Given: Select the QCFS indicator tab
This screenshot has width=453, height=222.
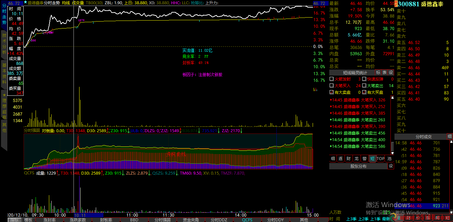Looking at the screenshot, I should coord(247,220).
